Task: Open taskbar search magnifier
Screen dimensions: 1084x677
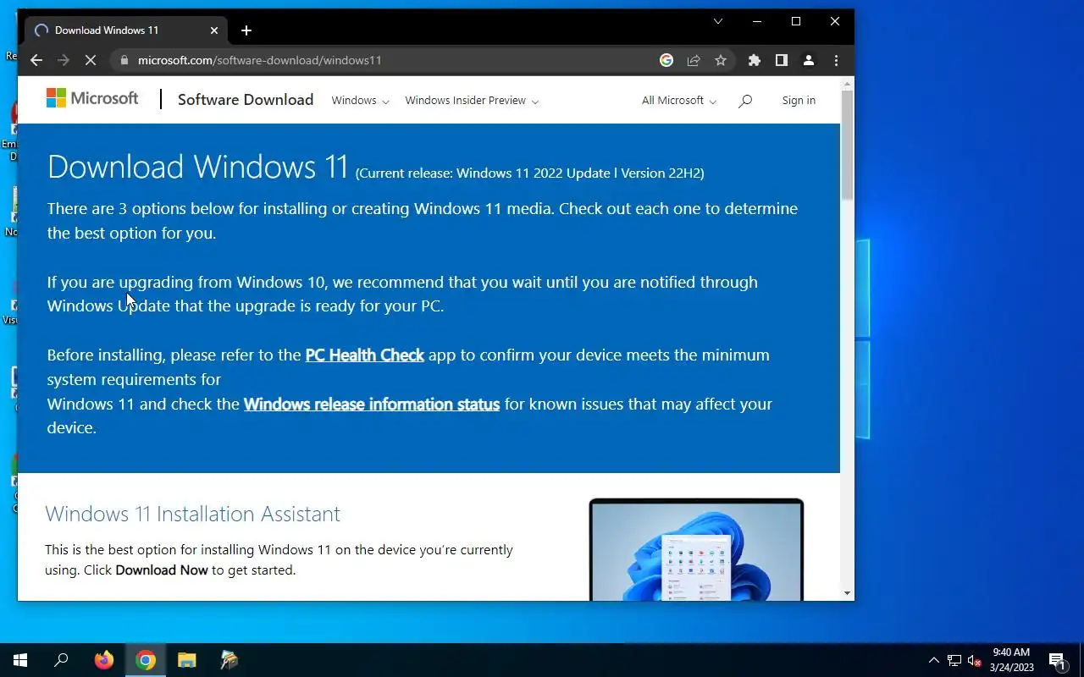Action: [x=61, y=660]
